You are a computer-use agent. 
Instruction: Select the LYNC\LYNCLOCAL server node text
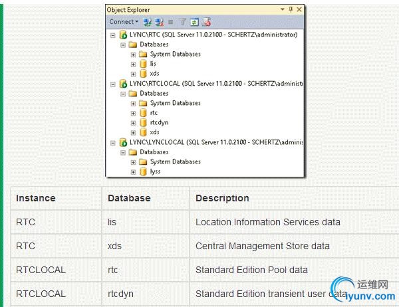(x=216, y=142)
